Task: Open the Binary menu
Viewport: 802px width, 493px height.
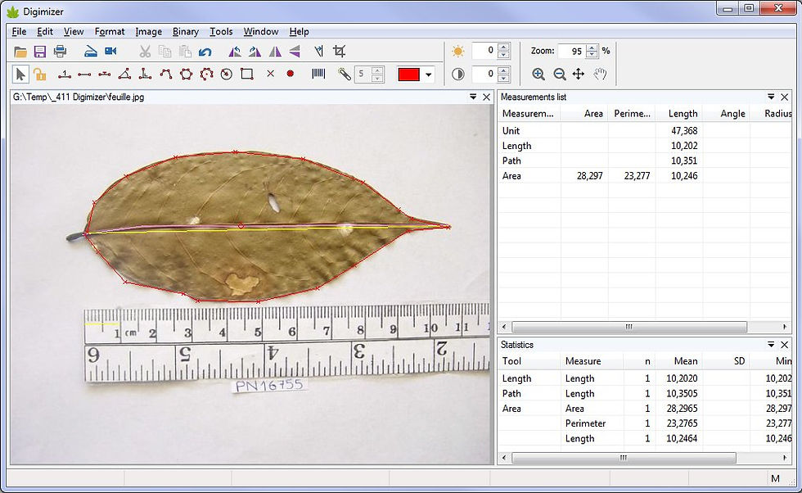Action: pos(186,32)
